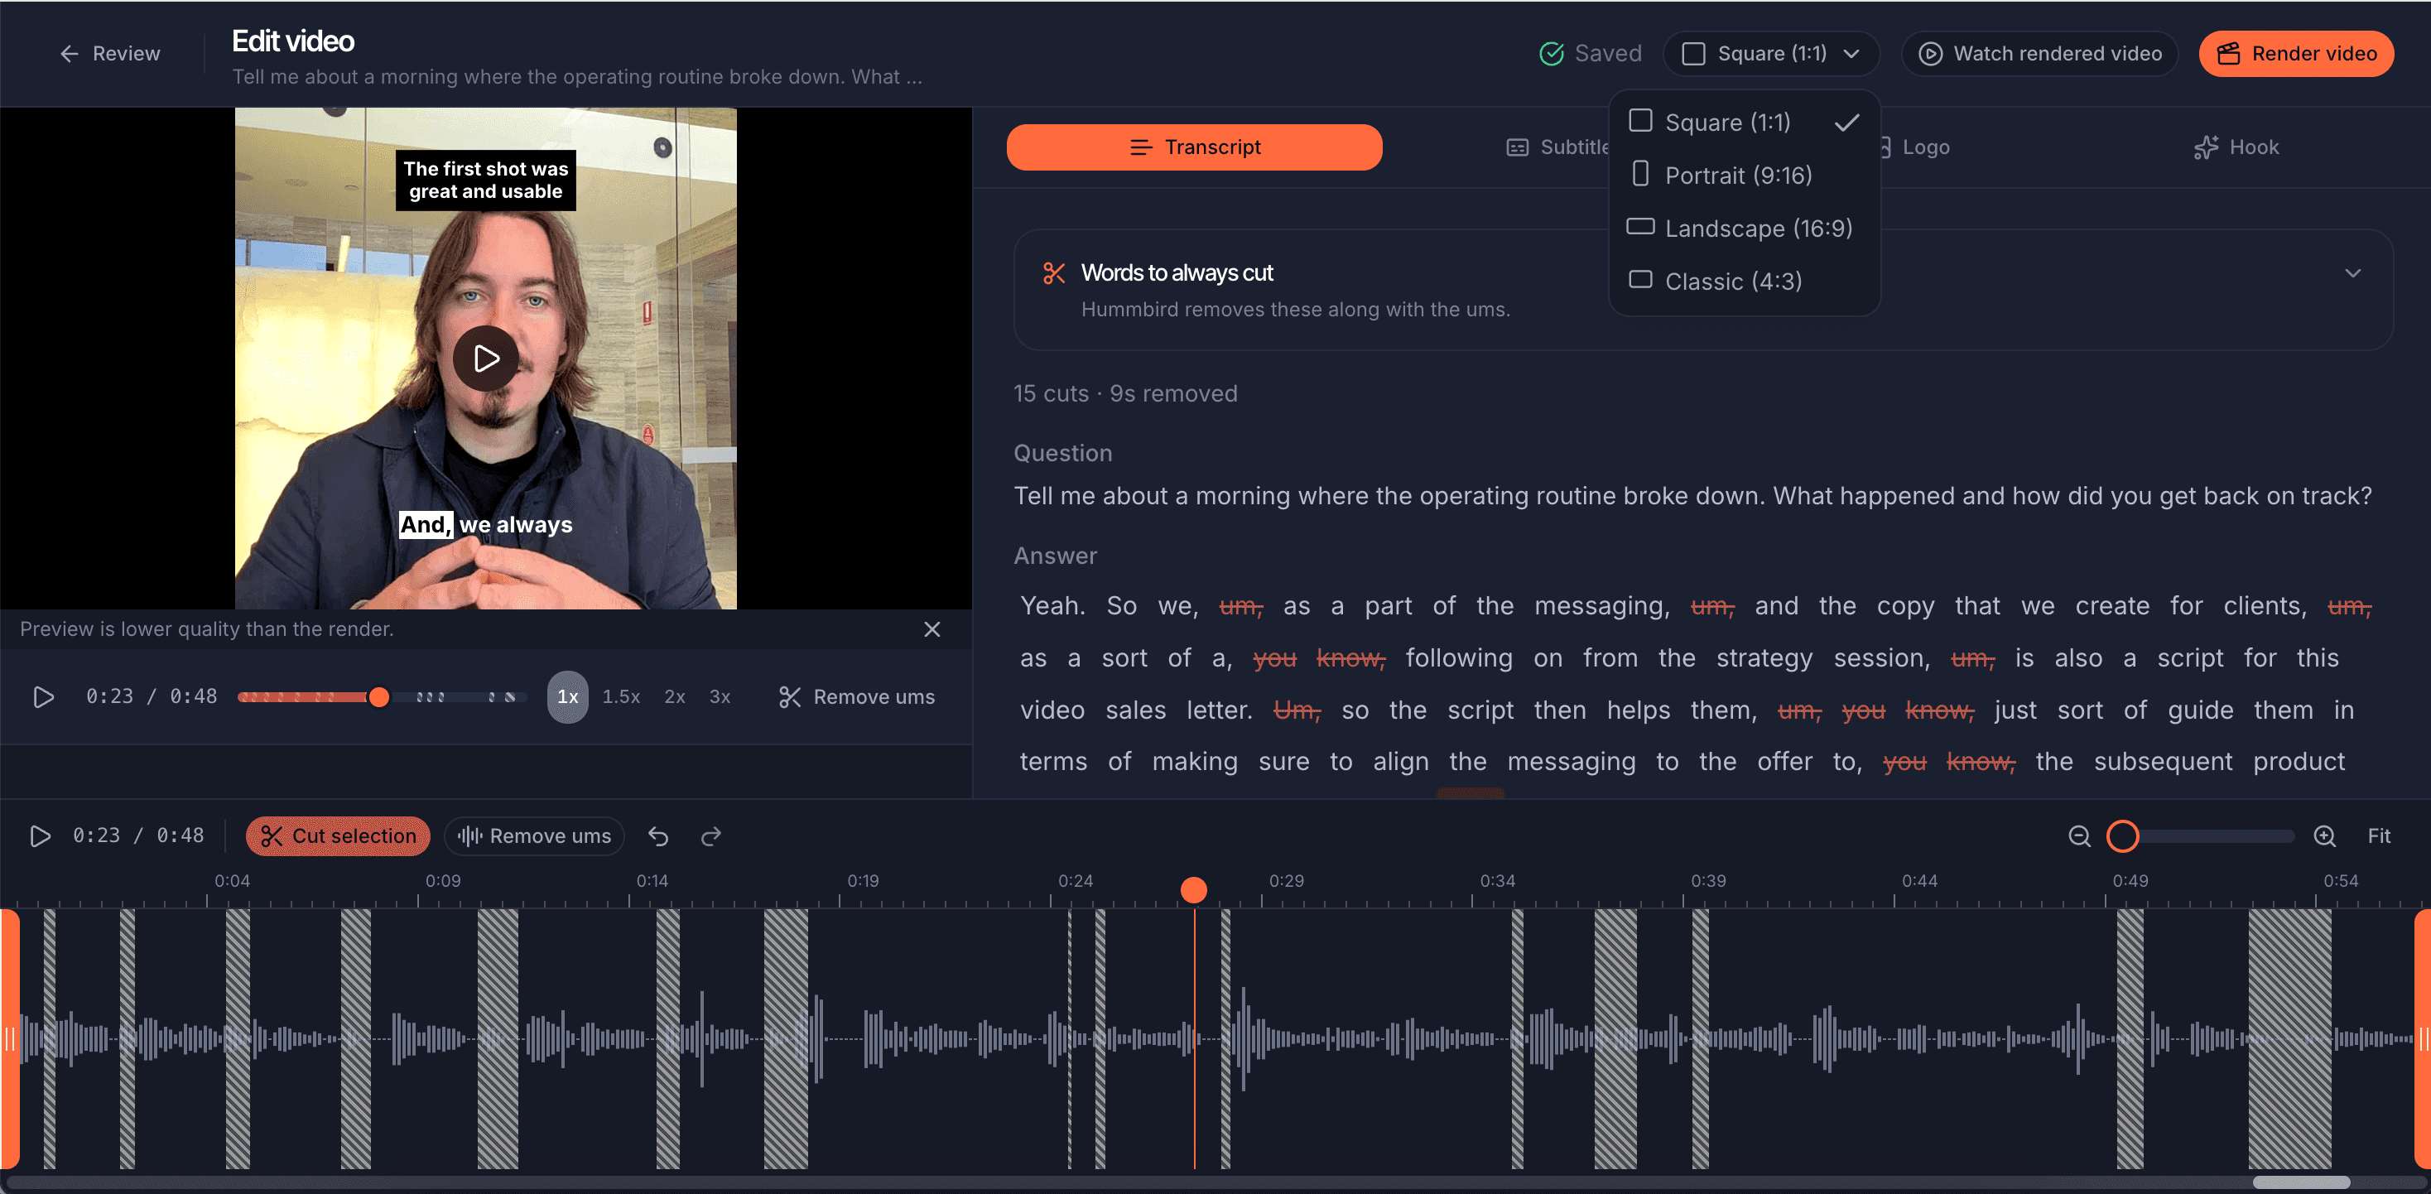Image resolution: width=2431 pixels, height=1194 pixels.
Task: Click Cut selection in timeline toolbar
Action: tap(338, 836)
